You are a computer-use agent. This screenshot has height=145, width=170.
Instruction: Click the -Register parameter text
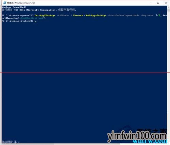click(147, 15)
